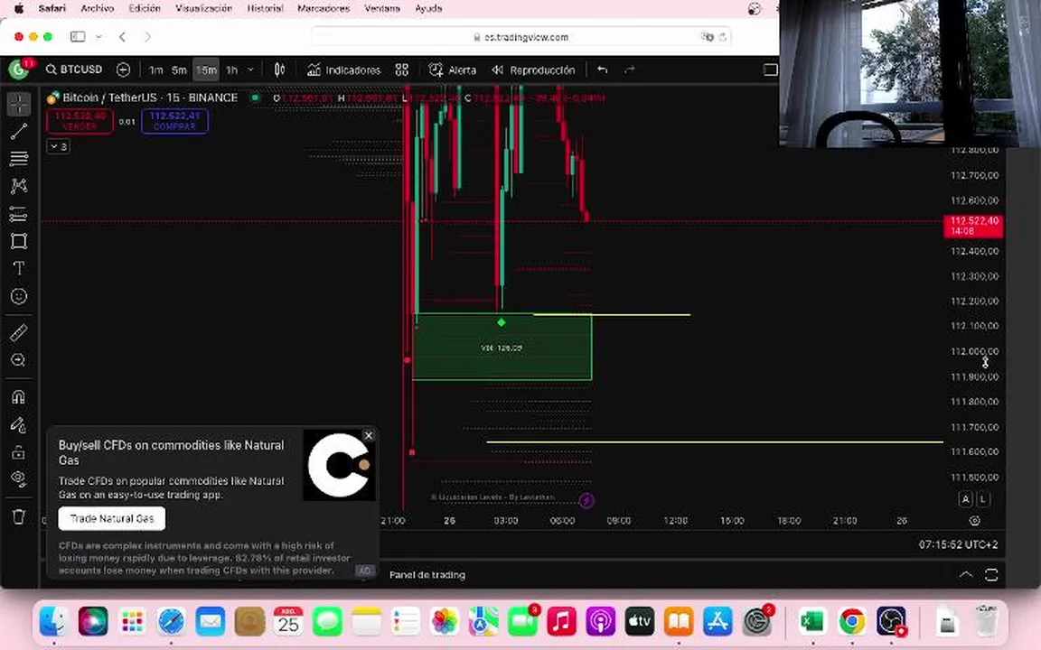Expand the collapsed indicators legend showing 3
This screenshot has width=1041, height=650.
pos(59,146)
